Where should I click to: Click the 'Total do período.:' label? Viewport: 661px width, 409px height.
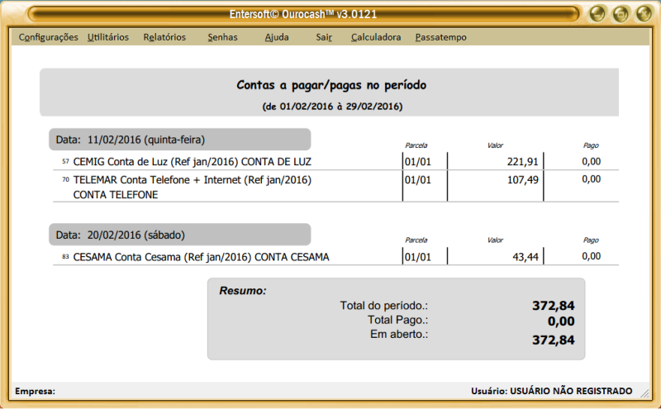click(384, 305)
